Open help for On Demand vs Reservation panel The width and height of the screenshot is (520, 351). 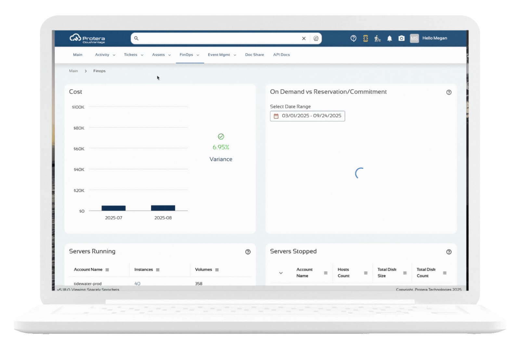(x=448, y=92)
